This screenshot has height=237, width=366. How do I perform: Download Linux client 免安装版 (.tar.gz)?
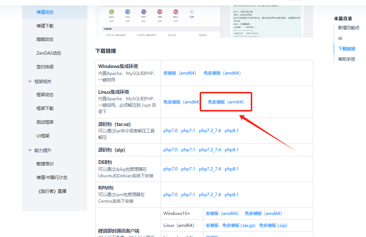click(x=238, y=225)
